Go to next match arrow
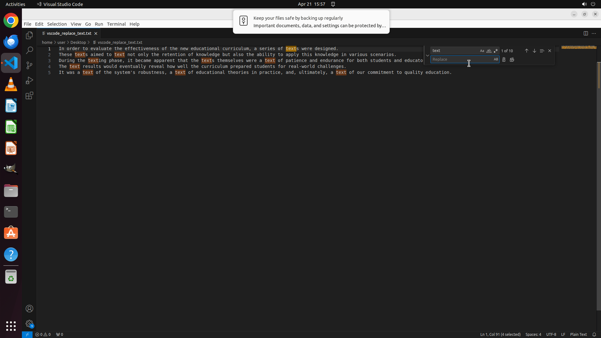Screen dimensions: 601x338 (x=534, y=51)
